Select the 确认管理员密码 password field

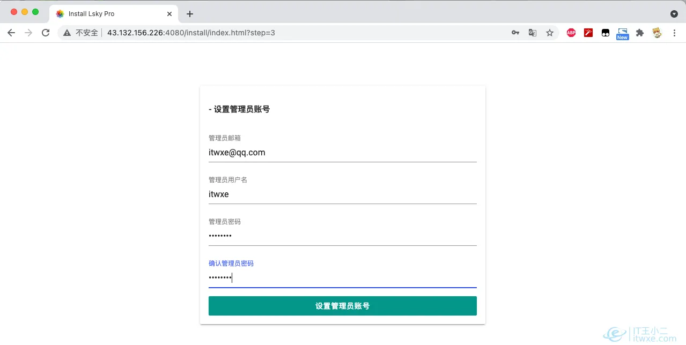343,277
